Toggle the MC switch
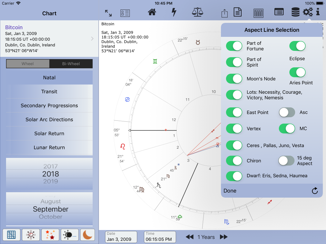This screenshot has height=244, width=326. 287,129
